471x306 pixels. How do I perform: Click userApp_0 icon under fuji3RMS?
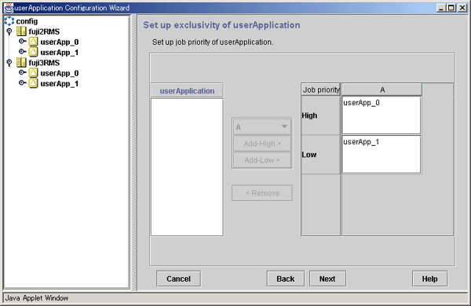coord(33,73)
